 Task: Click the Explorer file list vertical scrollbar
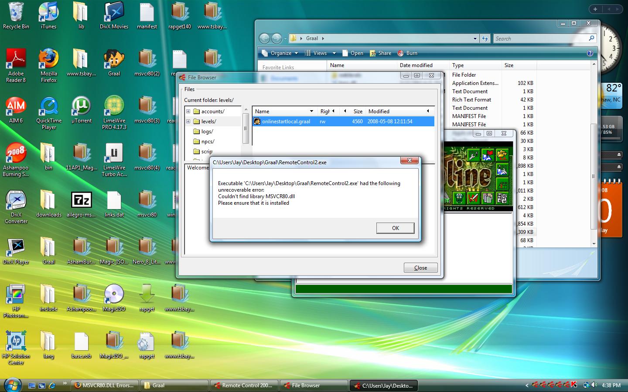click(594, 174)
